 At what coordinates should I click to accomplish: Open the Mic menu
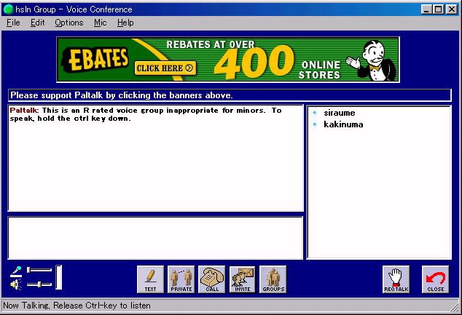100,23
